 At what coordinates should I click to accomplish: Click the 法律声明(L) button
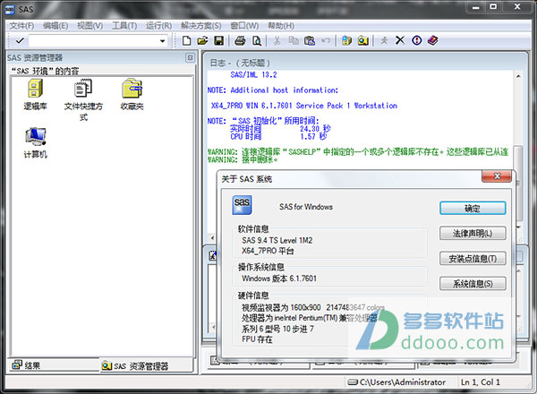coord(473,234)
